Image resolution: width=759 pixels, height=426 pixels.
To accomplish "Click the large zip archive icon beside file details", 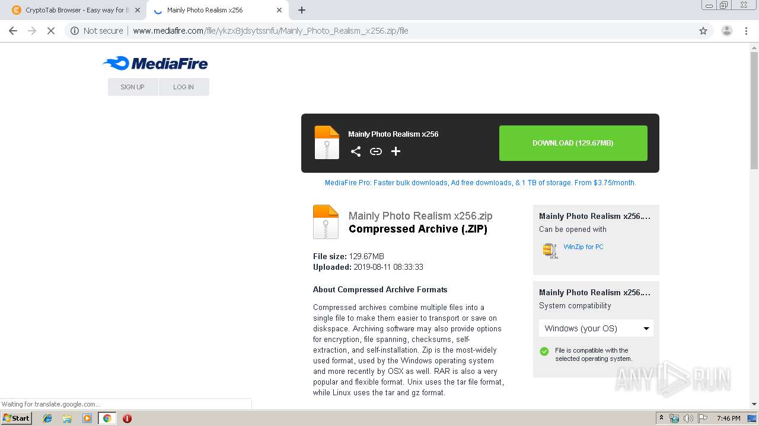I will [326, 222].
